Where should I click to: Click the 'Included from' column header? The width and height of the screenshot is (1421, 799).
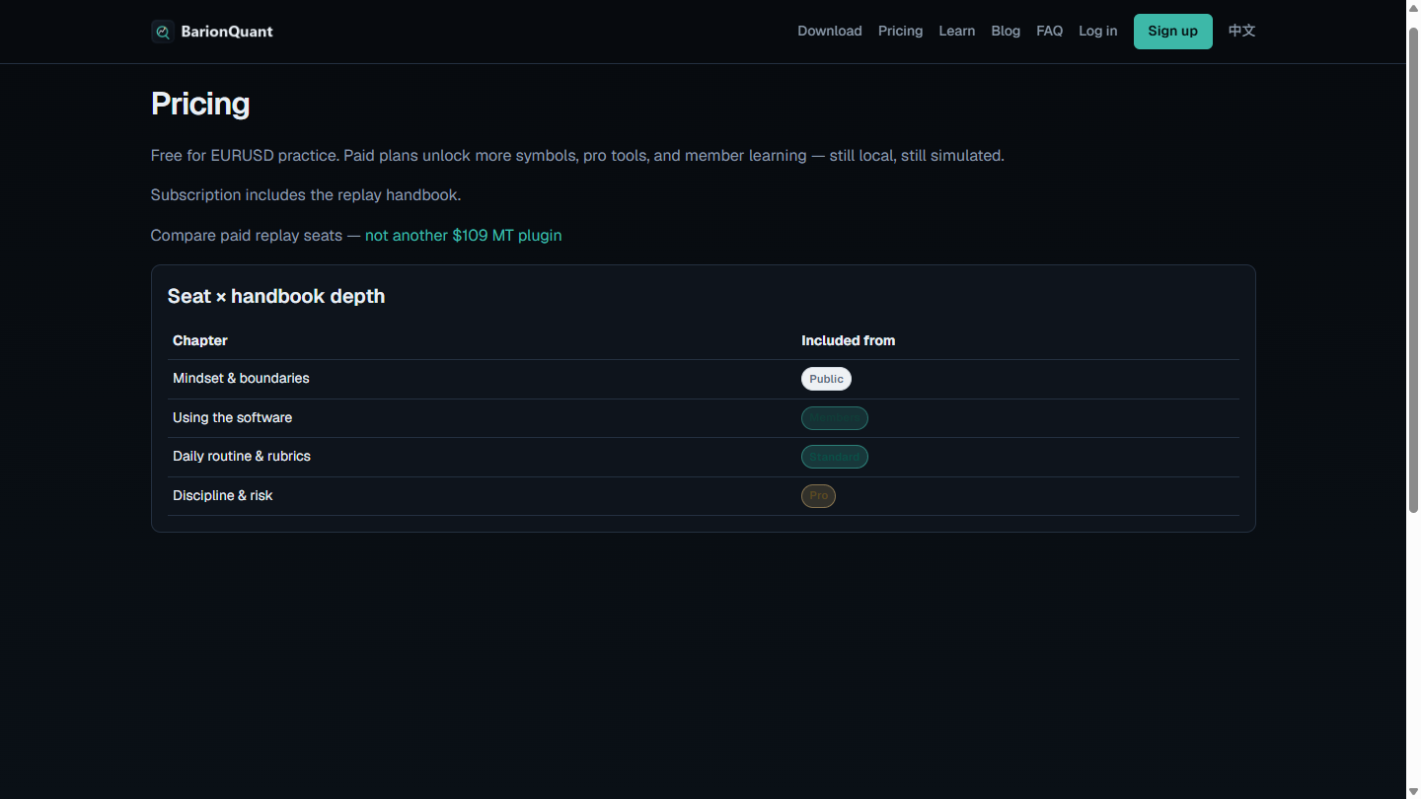coord(849,340)
